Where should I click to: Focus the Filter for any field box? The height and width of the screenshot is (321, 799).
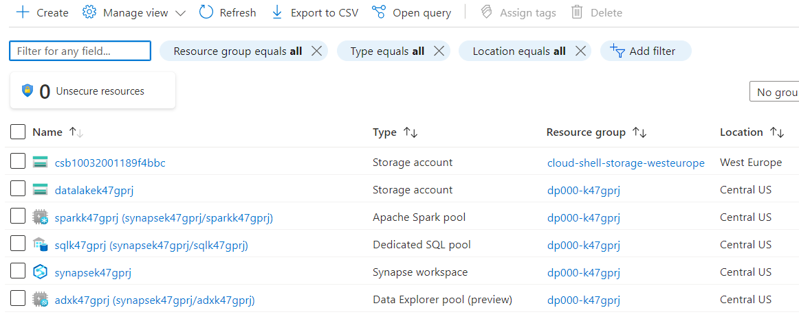80,51
